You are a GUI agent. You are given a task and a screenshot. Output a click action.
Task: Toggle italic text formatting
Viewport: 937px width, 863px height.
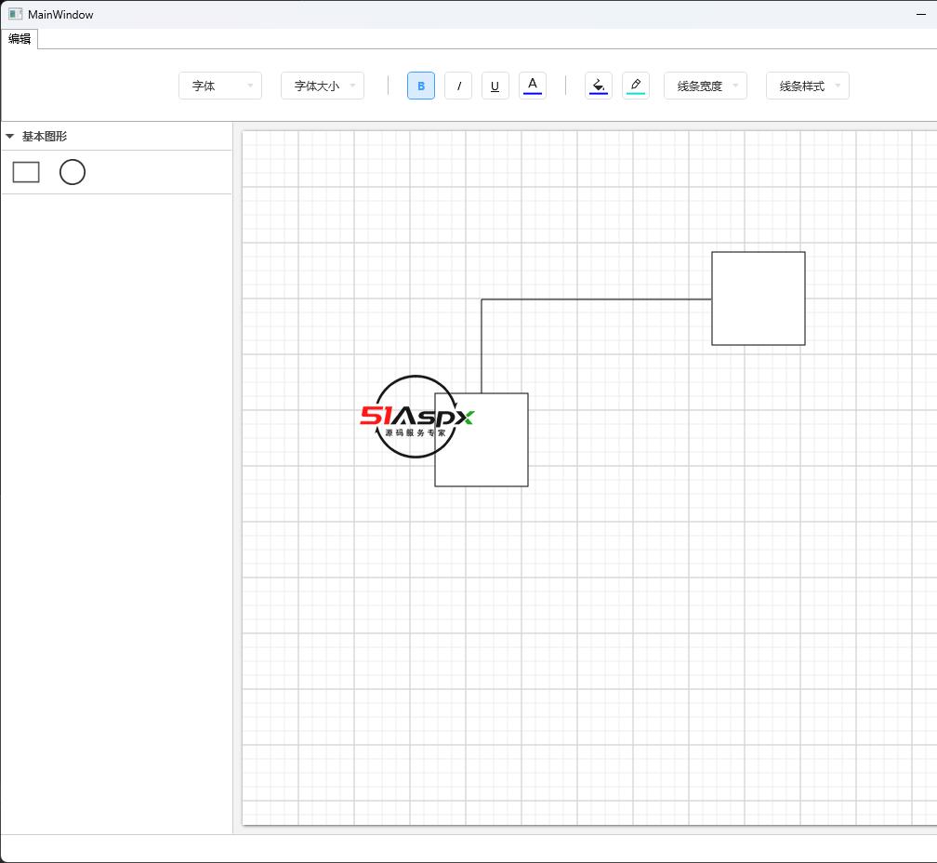pyautogui.click(x=458, y=86)
